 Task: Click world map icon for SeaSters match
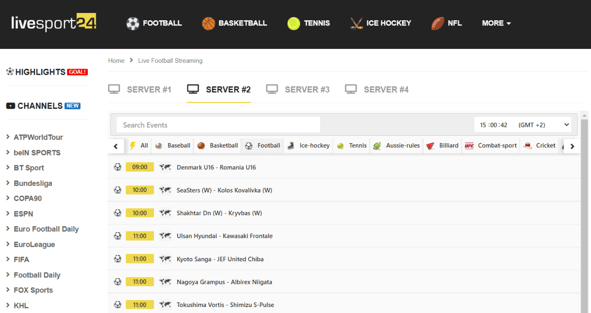(165, 190)
